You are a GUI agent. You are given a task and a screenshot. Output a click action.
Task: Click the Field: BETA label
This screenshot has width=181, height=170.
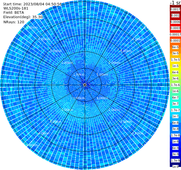[x=14, y=13]
